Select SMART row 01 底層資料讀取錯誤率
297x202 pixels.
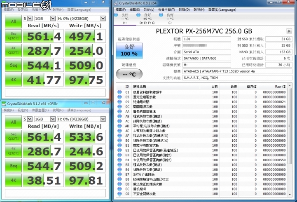[x=201, y=92]
